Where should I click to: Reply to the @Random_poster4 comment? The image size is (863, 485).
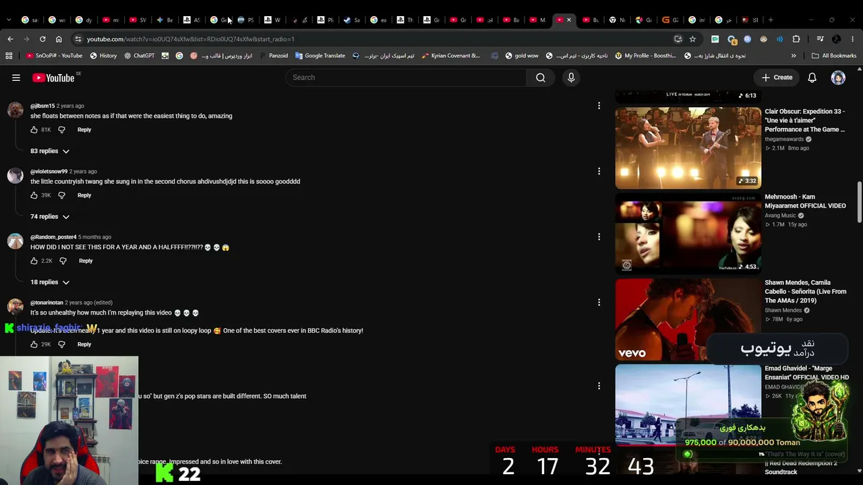[86, 261]
